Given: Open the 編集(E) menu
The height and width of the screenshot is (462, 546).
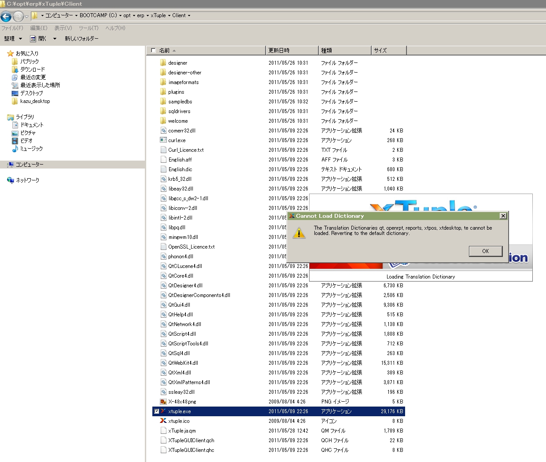Looking at the screenshot, I should (x=39, y=28).
